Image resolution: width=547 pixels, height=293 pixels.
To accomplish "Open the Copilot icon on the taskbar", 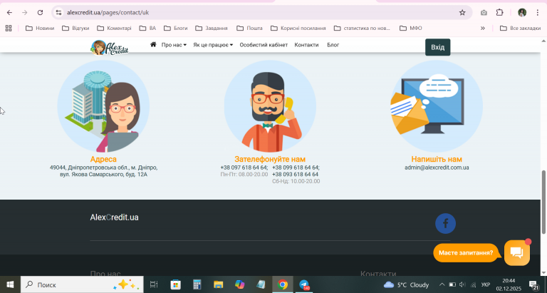I will click(239, 284).
